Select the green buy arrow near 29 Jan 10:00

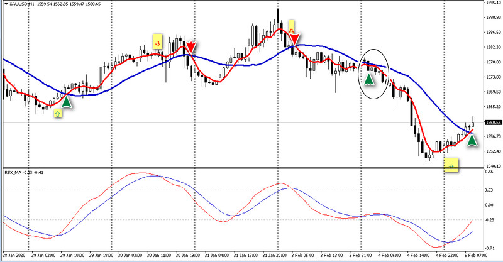[66, 102]
